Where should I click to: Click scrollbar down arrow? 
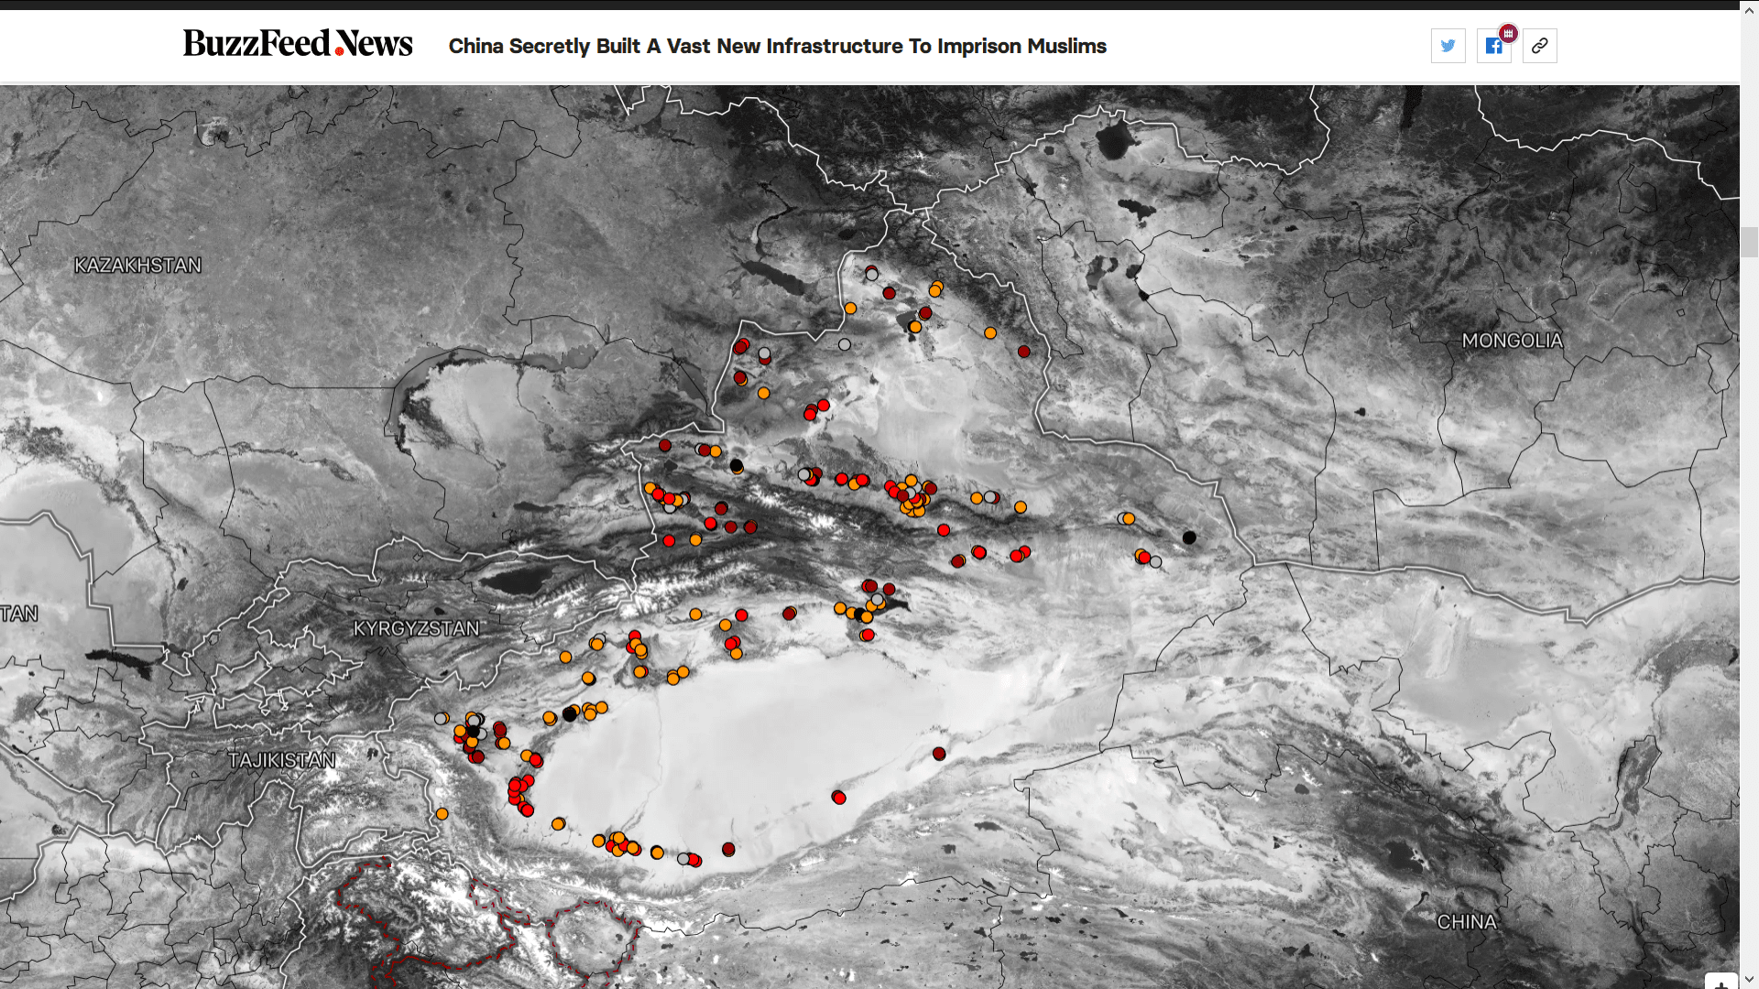tap(1749, 980)
